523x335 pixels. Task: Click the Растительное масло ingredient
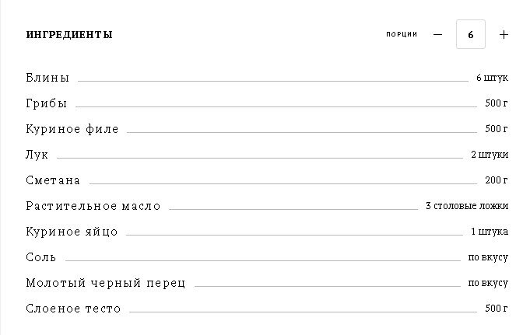pos(93,206)
